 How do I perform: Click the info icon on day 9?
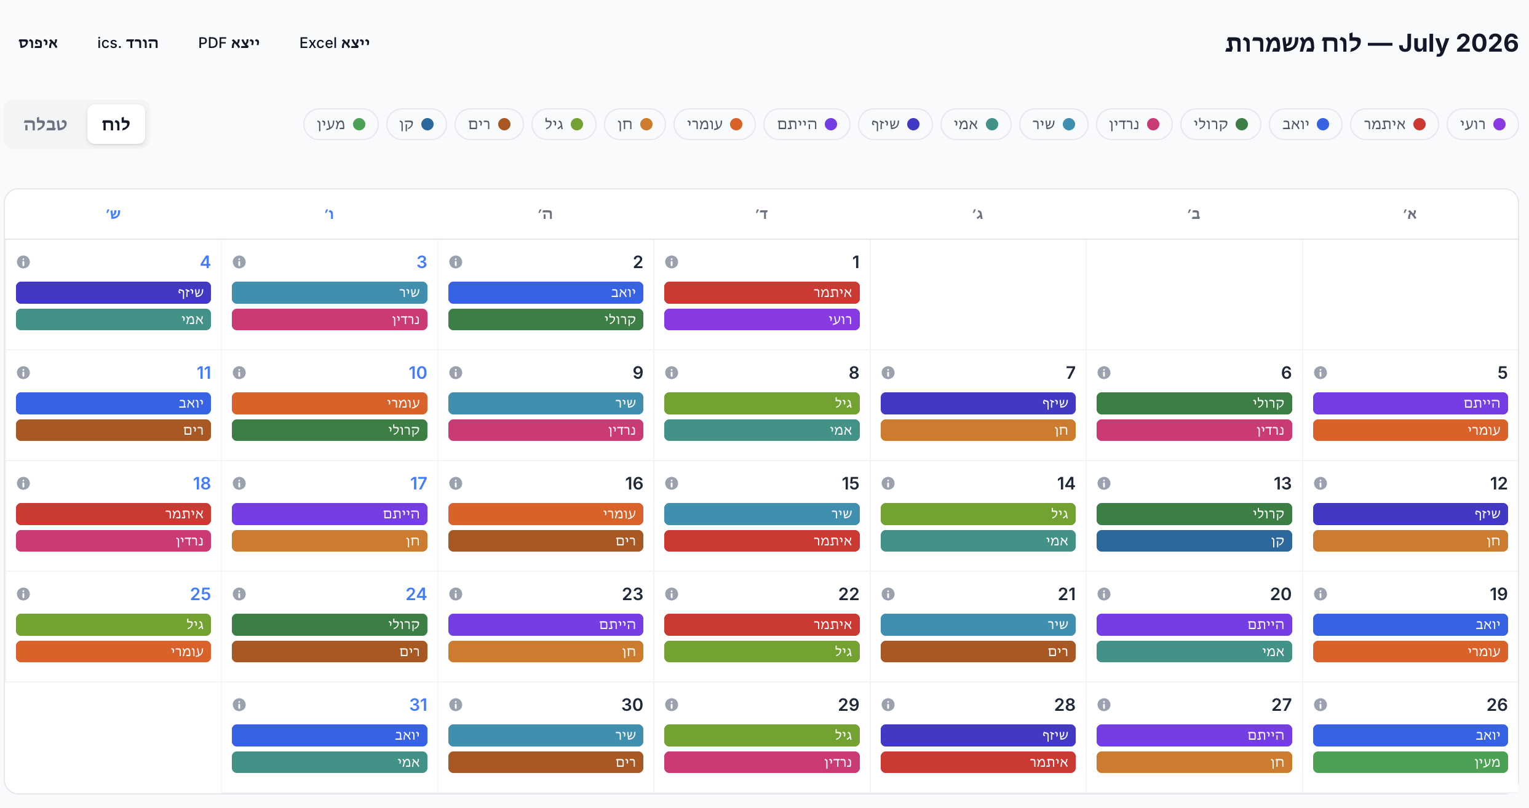456,373
